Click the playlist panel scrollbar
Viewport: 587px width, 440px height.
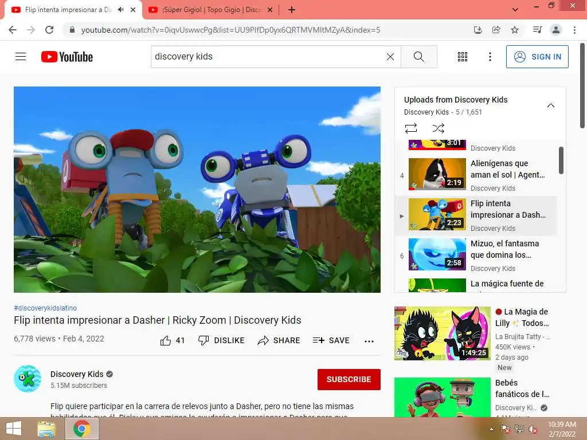tap(561, 160)
